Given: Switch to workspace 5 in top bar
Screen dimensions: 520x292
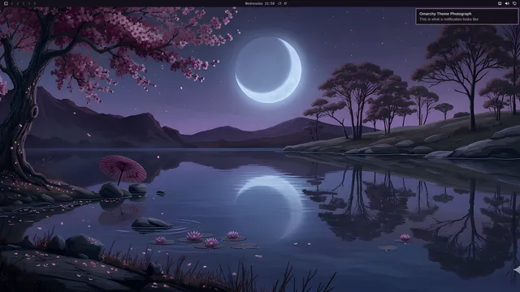Looking at the screenshot, I should point(34,3).
